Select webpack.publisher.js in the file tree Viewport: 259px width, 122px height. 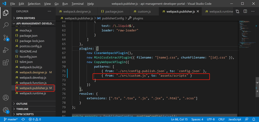click(x=33, y=88)
